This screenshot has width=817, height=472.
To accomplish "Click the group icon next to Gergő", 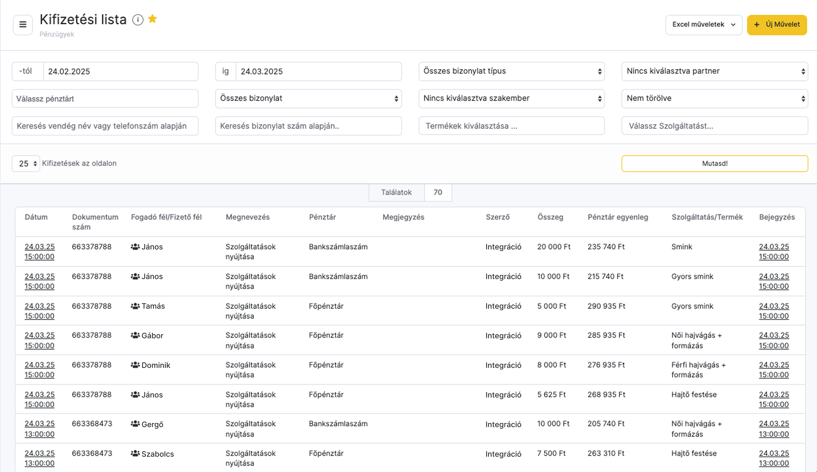I will pyautogui.click(x=135, y=424).
